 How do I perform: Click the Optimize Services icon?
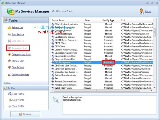coord(9,75)
